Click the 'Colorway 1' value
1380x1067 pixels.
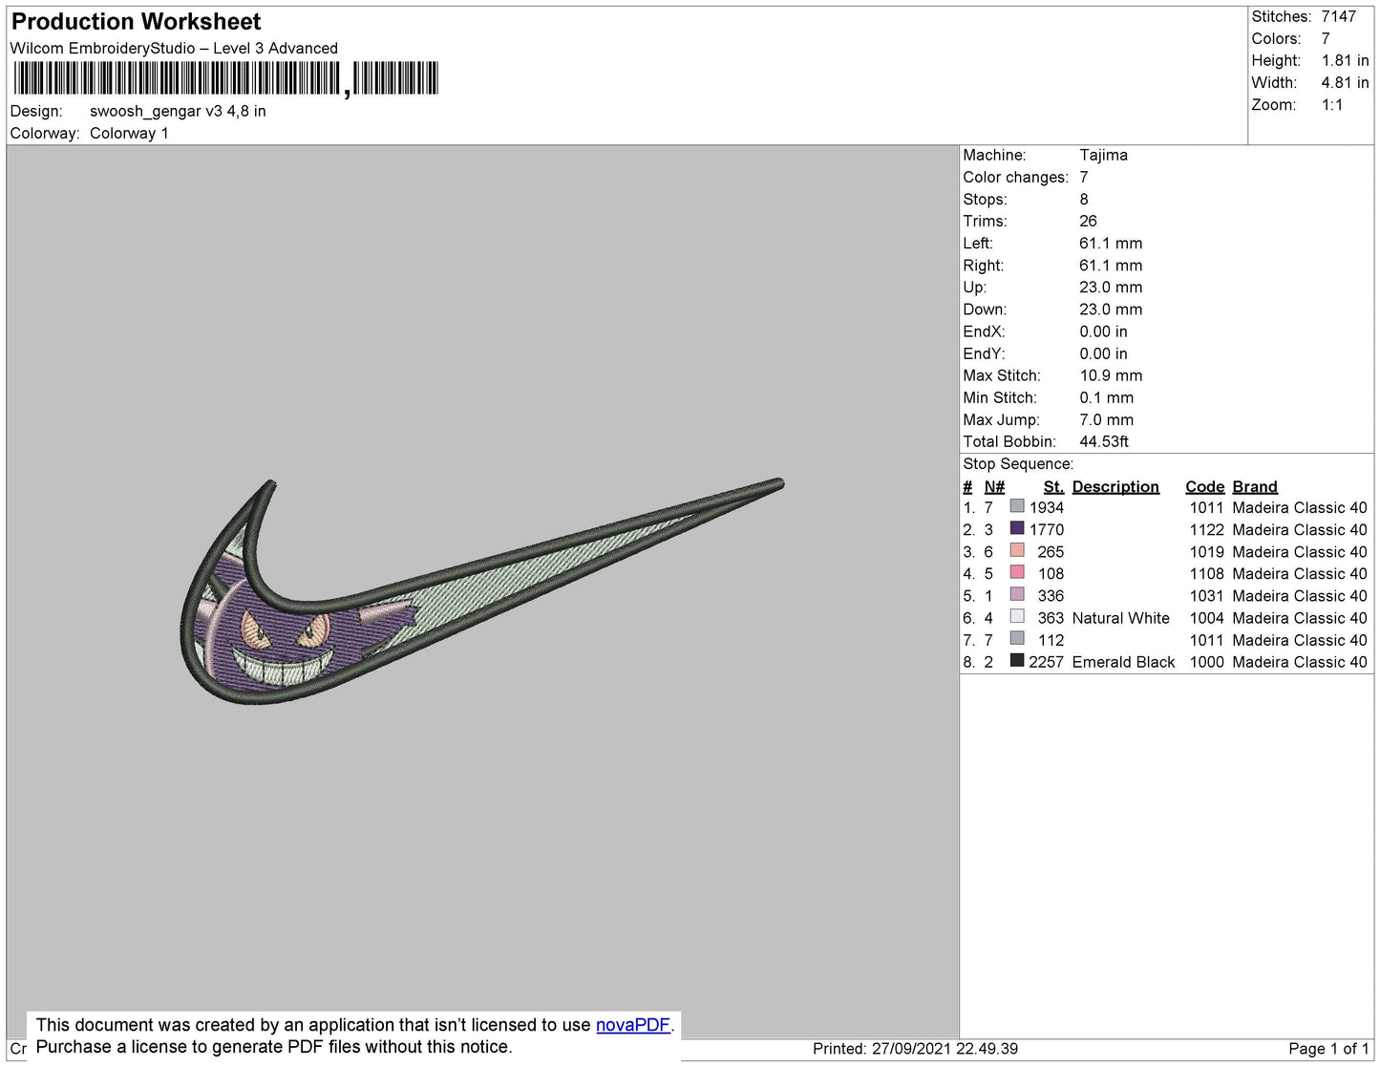coord(129,133)
